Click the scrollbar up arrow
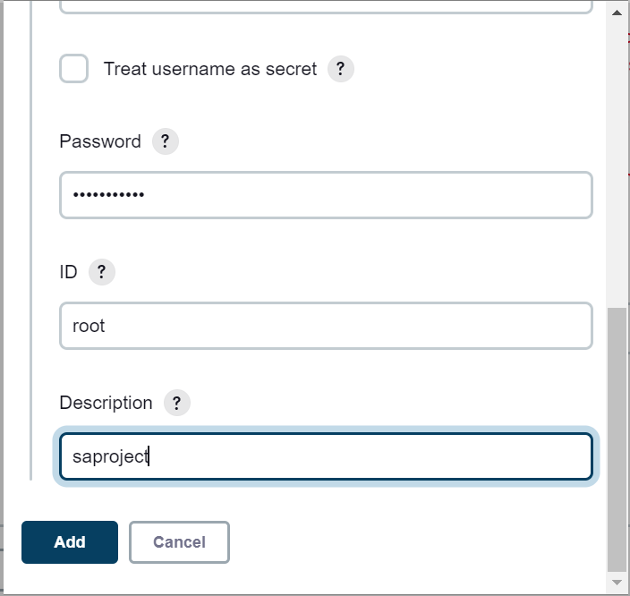The image size is (630, 596). pyautogui.click(x=617, y=13)
